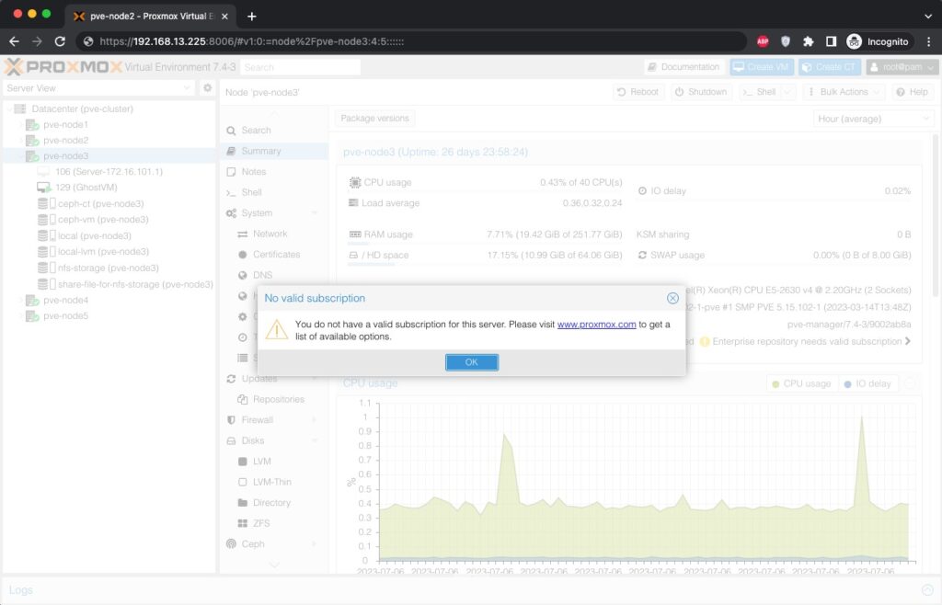The image size is (942, 605).
Task: Click the shield extension icon
Action: 786,41
